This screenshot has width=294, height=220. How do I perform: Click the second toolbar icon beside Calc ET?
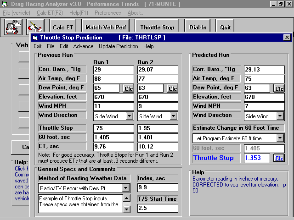tap(35, 26)
